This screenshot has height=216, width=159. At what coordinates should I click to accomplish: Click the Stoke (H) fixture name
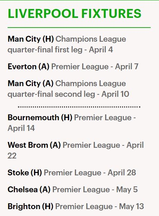25,173
